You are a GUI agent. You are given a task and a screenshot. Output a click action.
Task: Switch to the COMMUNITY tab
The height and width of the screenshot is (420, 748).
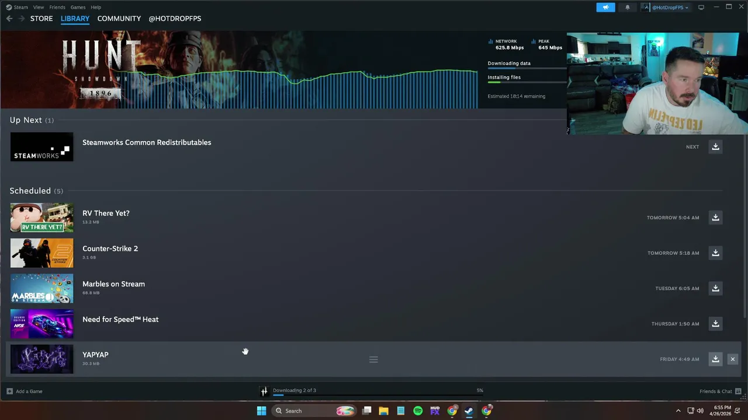(119, 19)
